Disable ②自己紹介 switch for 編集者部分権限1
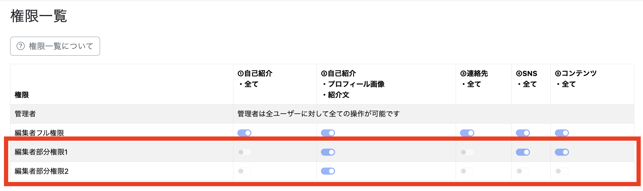This screenshot has height=191, width=643. coord(328,152)
